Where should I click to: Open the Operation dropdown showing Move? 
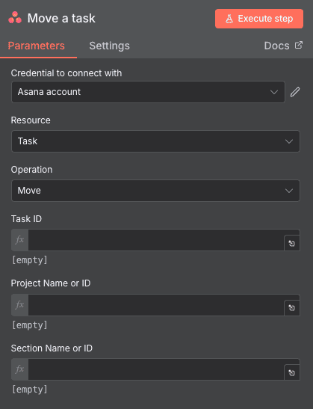click(x=155, y=191)
